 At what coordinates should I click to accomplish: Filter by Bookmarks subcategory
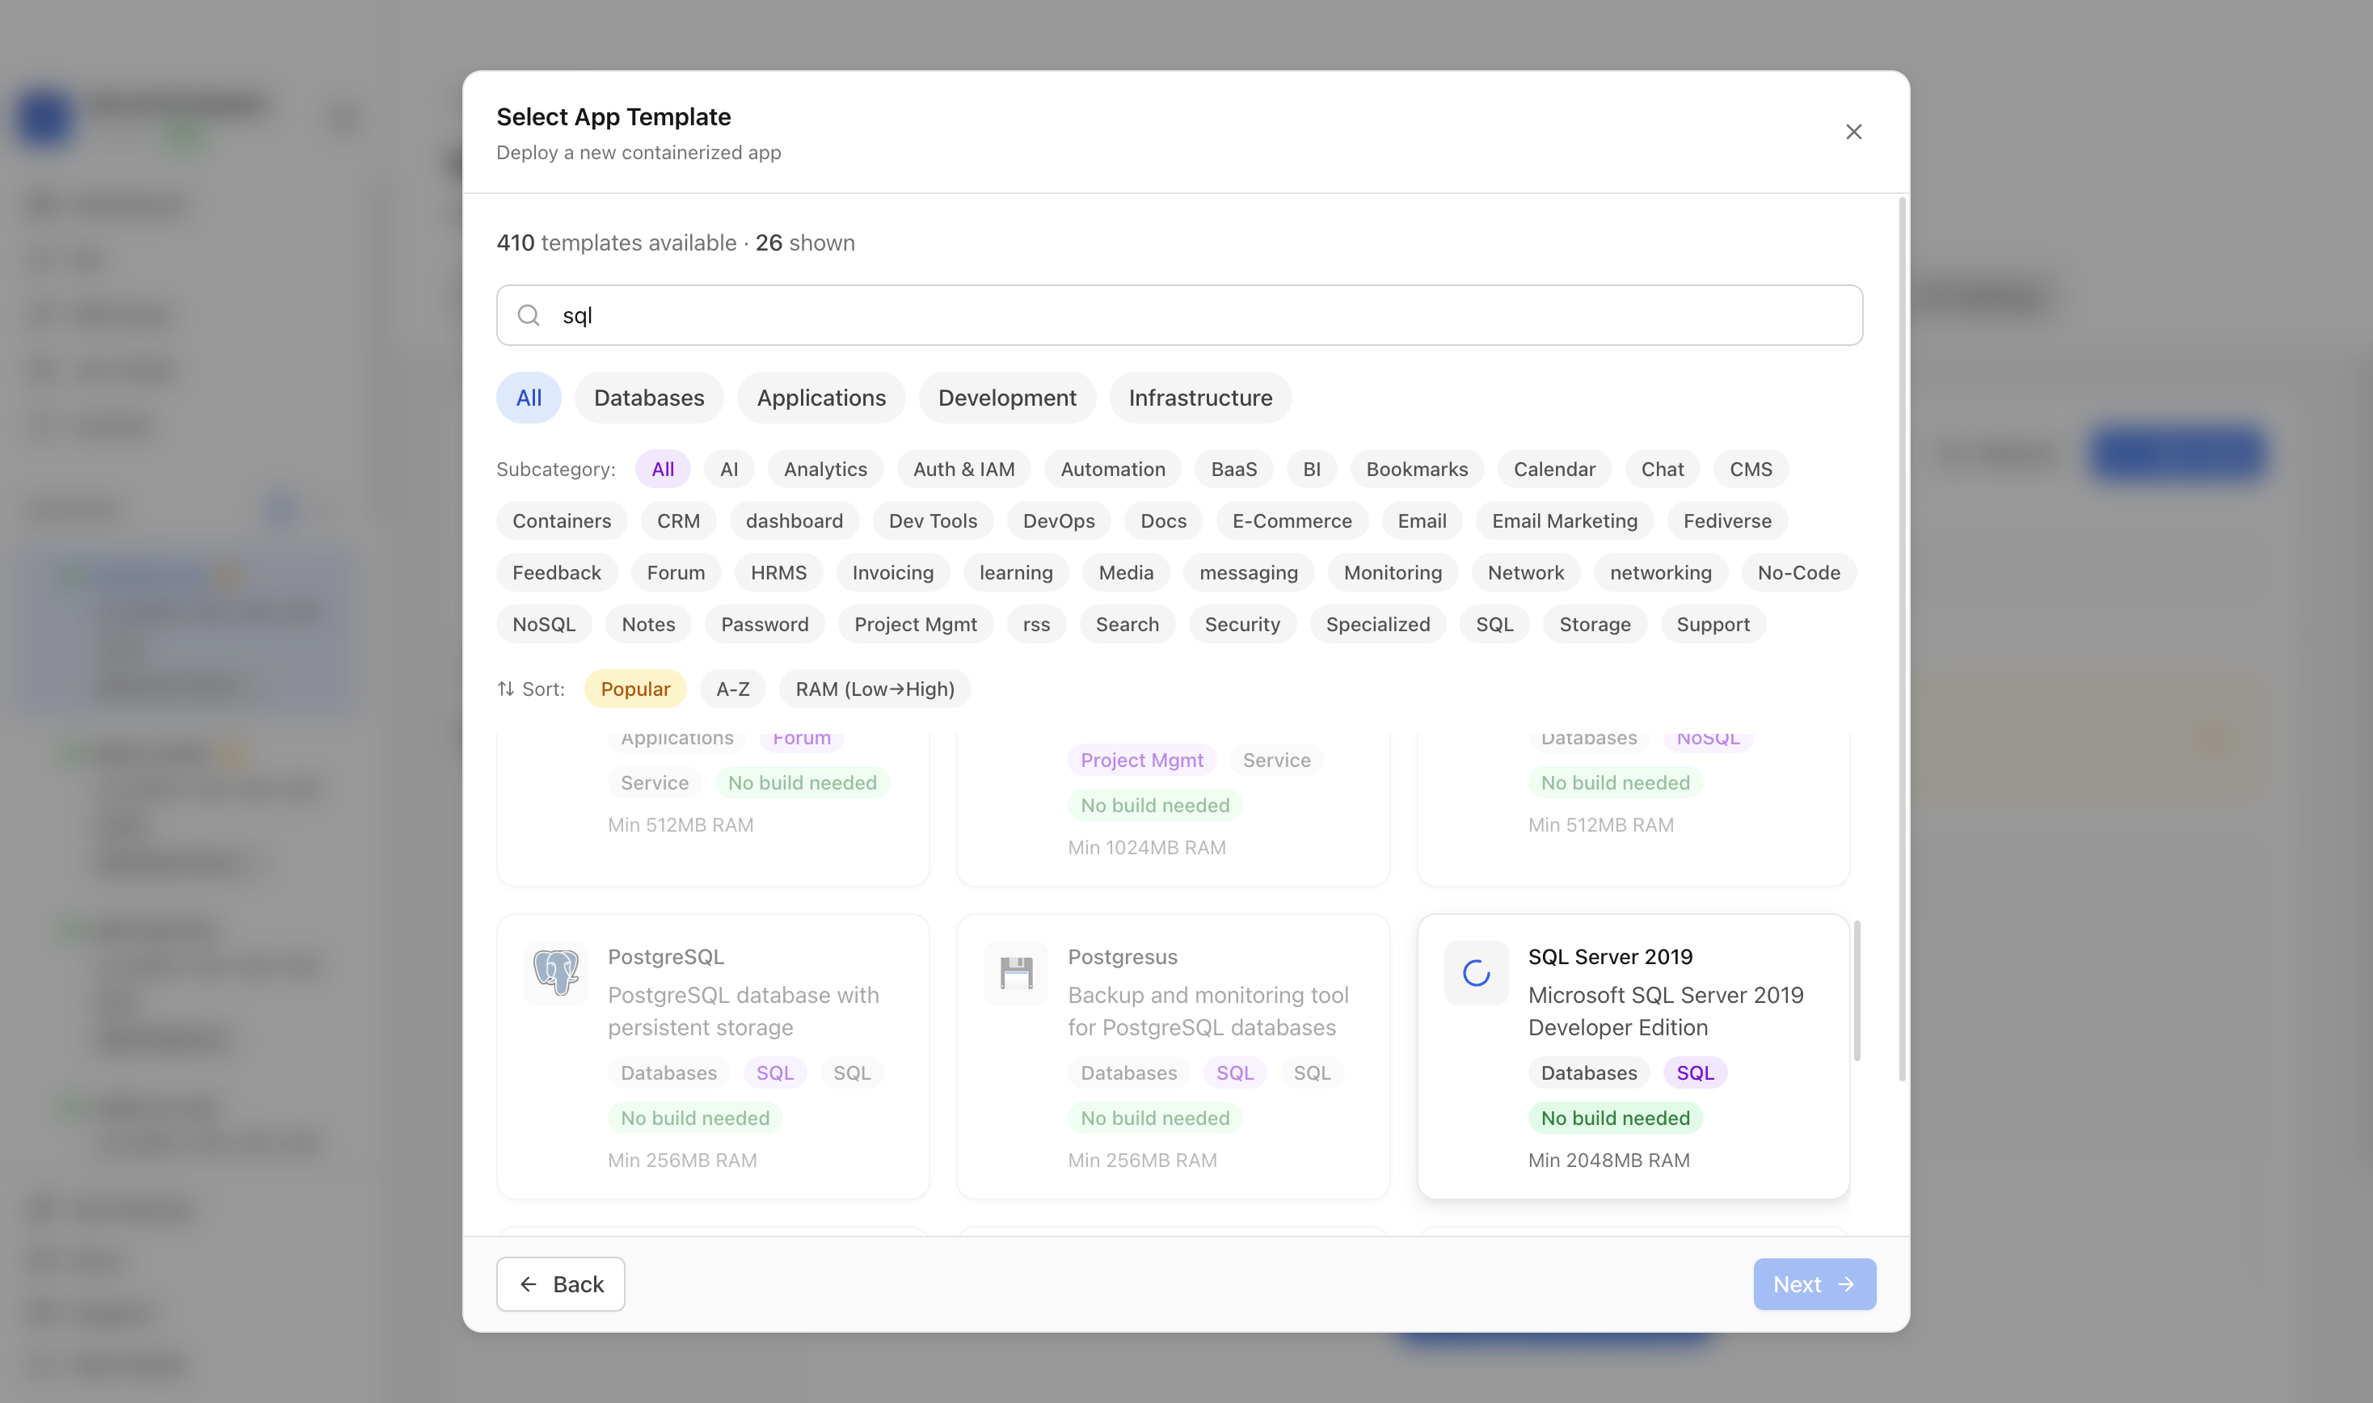tap(1416, 469)
